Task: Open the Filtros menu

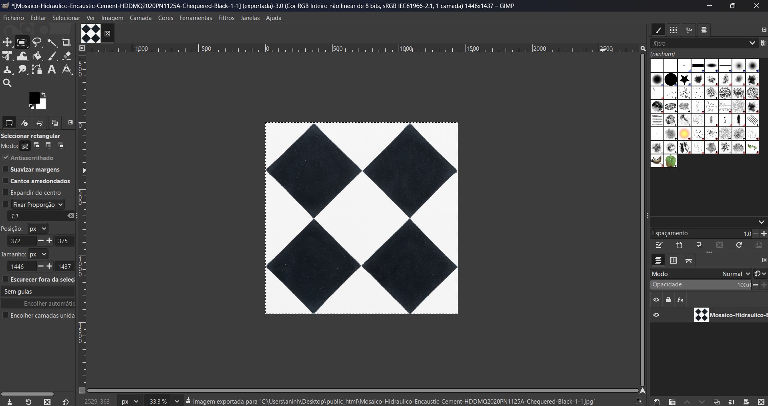Action: click(226, 18)
